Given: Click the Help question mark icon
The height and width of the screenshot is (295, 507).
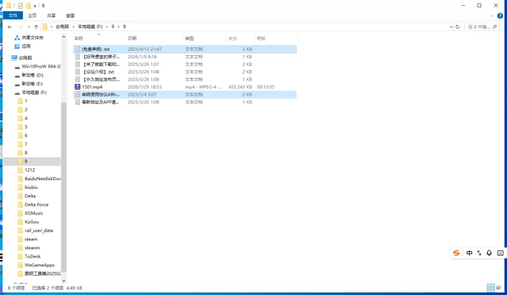Looking at the screenshot, I should click(501, 15).
